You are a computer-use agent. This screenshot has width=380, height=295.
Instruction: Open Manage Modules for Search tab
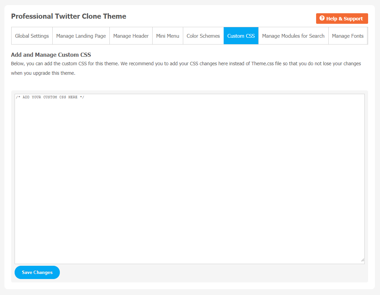point(293,36)
